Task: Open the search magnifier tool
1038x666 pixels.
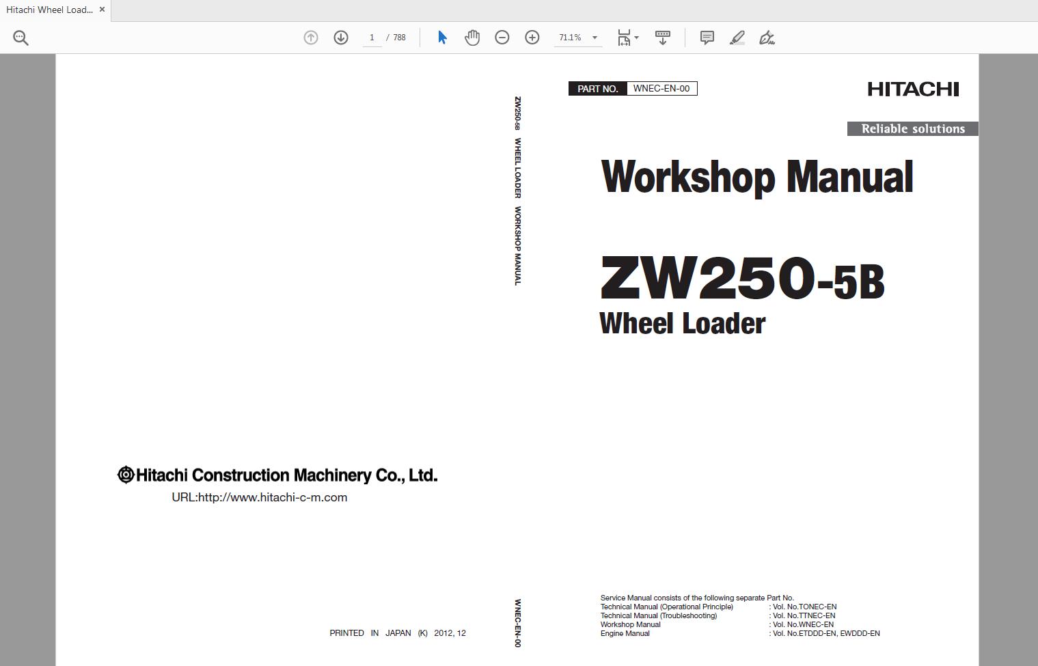Action: pyautogui.click(x=21, y=37)
